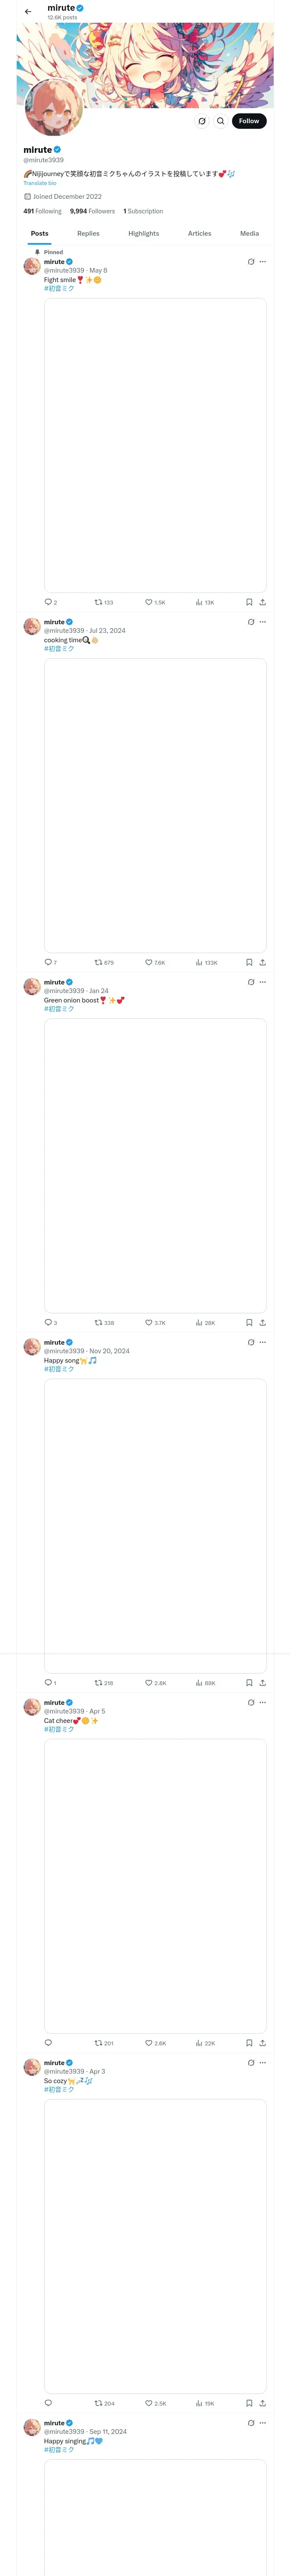Click #初音ミク hashtag in 'So cozy' post
The height and width of the screenshot is (2576, 290).
59,2089
